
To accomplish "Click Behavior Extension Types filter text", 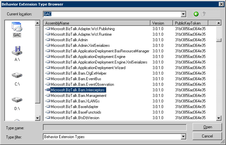I will pos(64,137).
